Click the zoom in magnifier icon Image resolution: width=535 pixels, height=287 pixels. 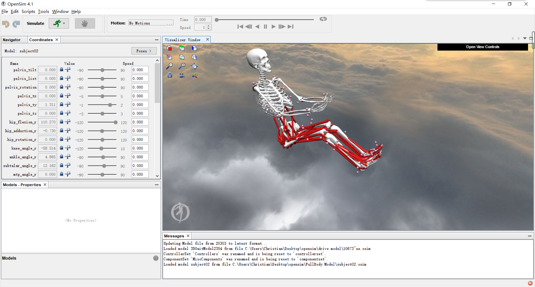pos(183,66)
